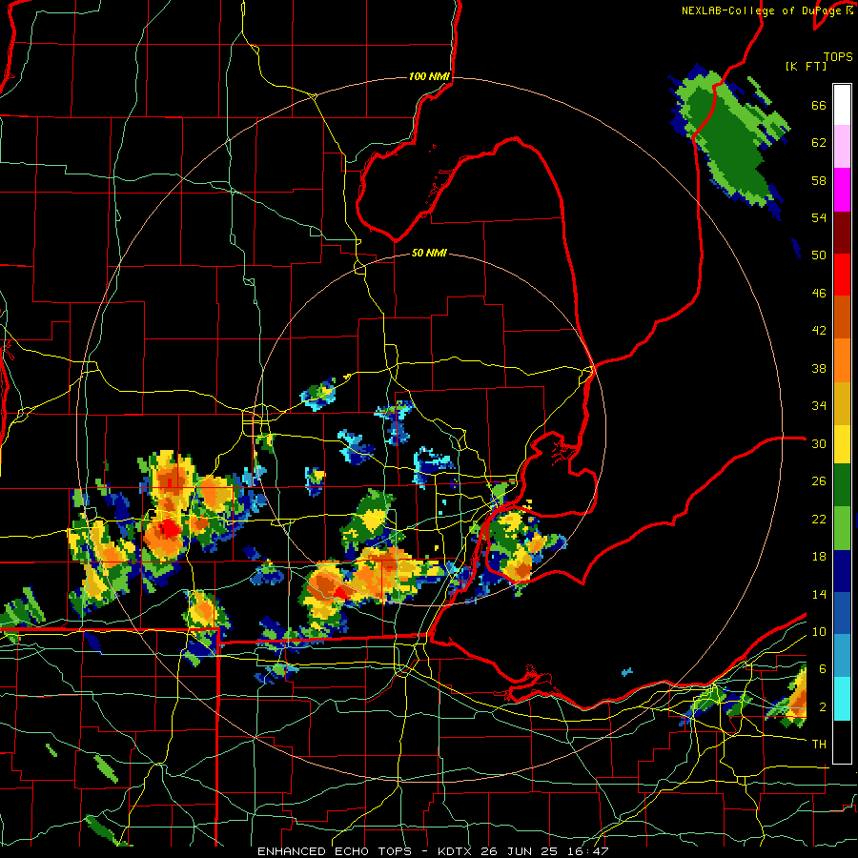Select the bright red swatch between 50 and 46

coord(842,275)
